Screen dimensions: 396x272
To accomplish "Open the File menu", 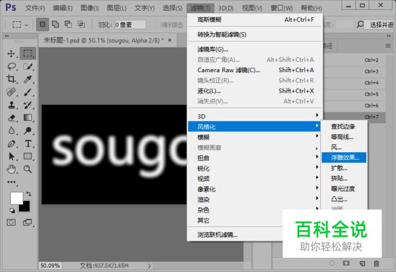I will click(35, 8).
